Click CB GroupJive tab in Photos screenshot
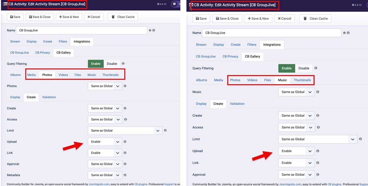The image size is (368, 186). 20,52
